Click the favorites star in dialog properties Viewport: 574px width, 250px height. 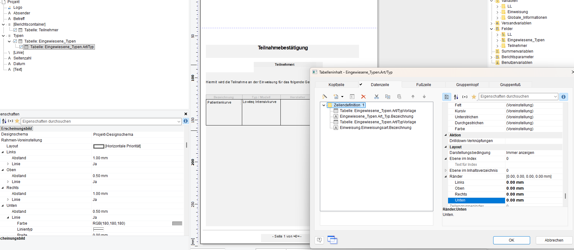(474, 97)
